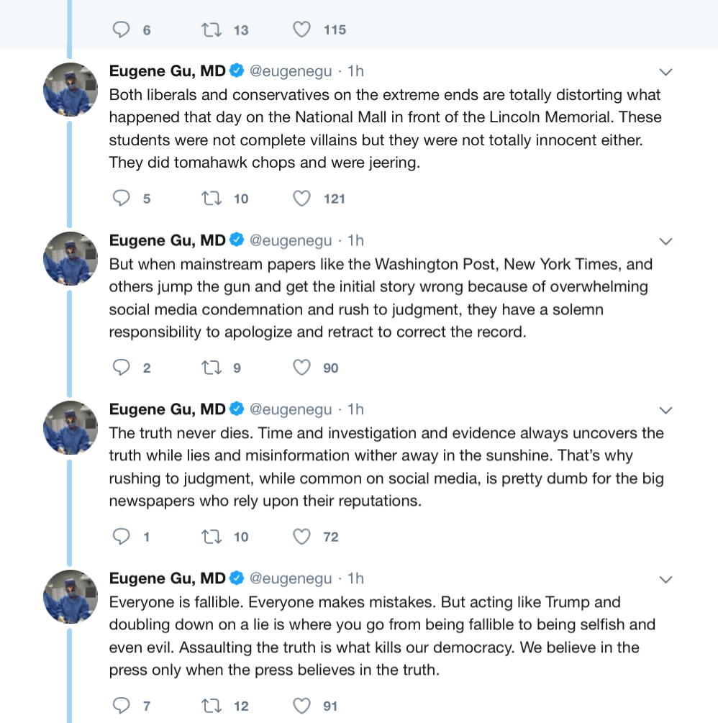Open chevron menu on 'truth never dies' tweet
The width and height of the screenshot is (718, 723).
(x=665, y=410)
